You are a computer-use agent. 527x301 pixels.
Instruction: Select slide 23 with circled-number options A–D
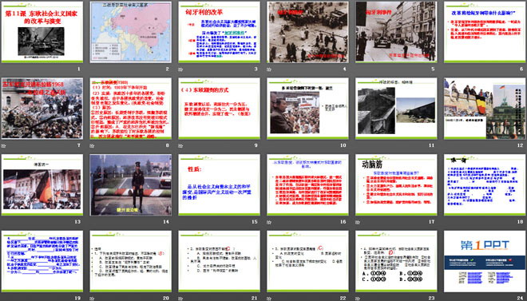click(x=396, y=261)
